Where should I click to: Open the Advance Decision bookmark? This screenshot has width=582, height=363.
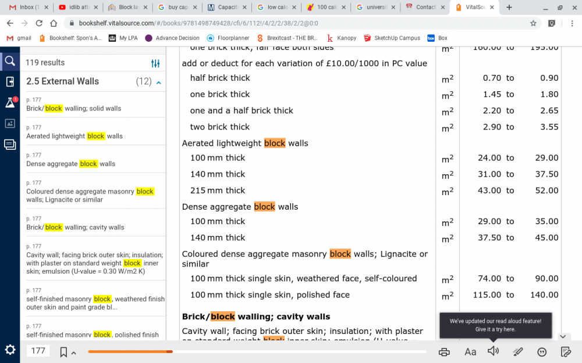point(172,38)
